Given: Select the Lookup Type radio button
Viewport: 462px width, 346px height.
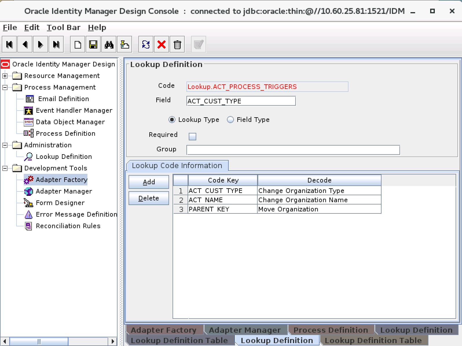Looking at the screenshot, I should coord(172,120).
